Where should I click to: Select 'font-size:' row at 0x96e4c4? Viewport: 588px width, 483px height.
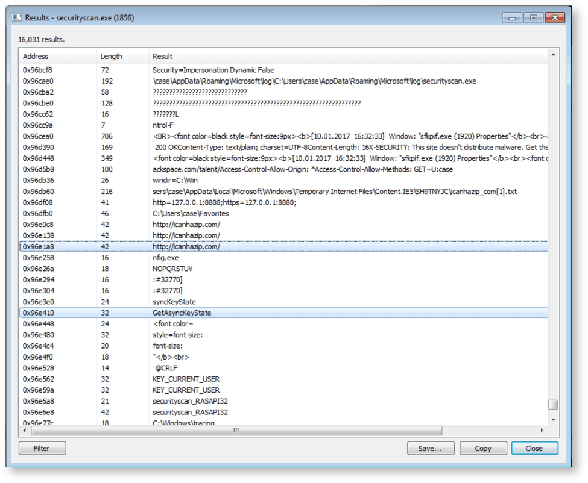click(x=283, y=346)
